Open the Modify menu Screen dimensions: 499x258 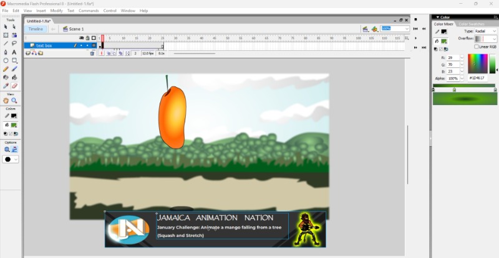[x=56, y=11]
